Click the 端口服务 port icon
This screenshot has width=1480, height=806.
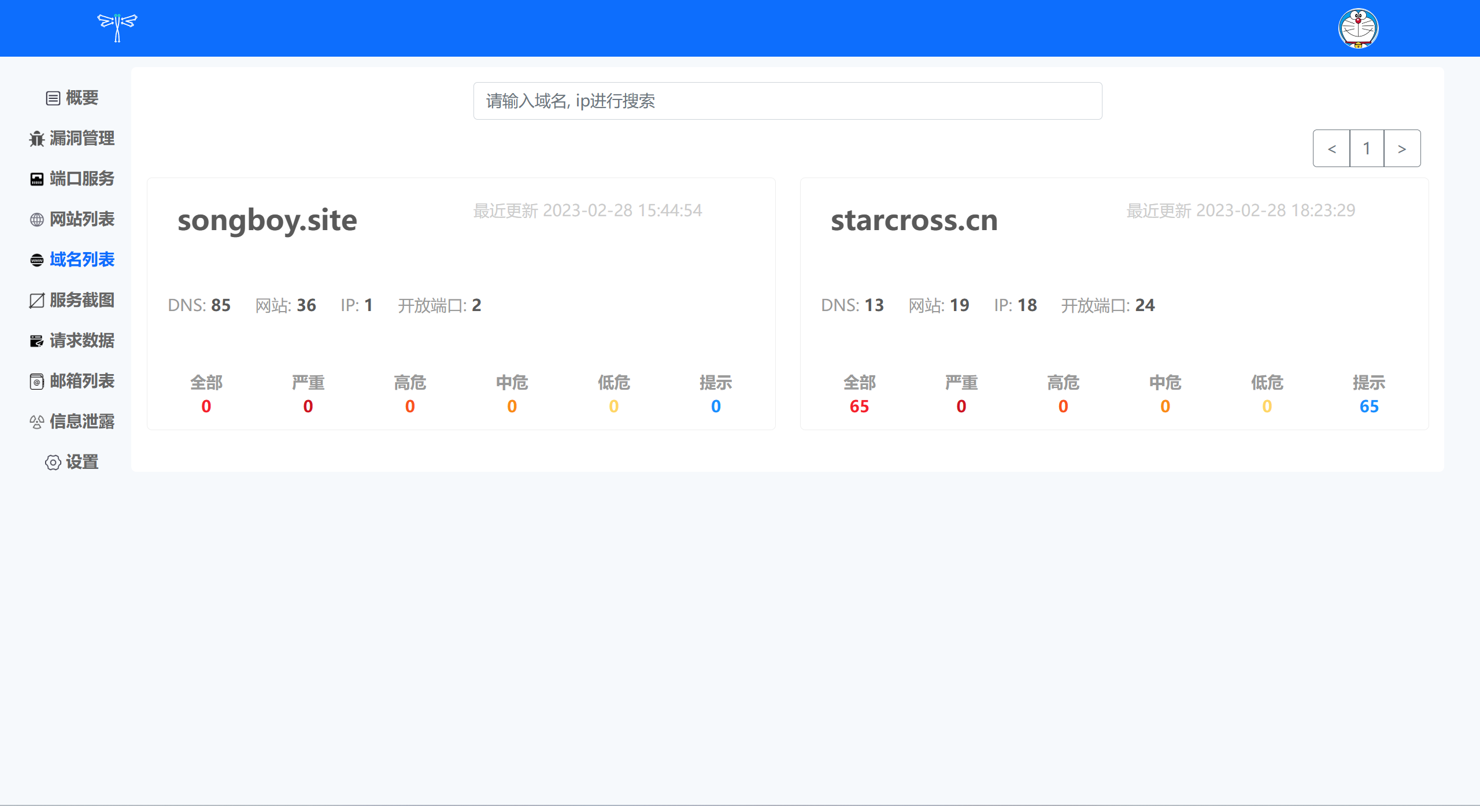pos(37,179)
